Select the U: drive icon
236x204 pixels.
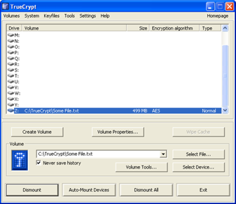[11, 81]
